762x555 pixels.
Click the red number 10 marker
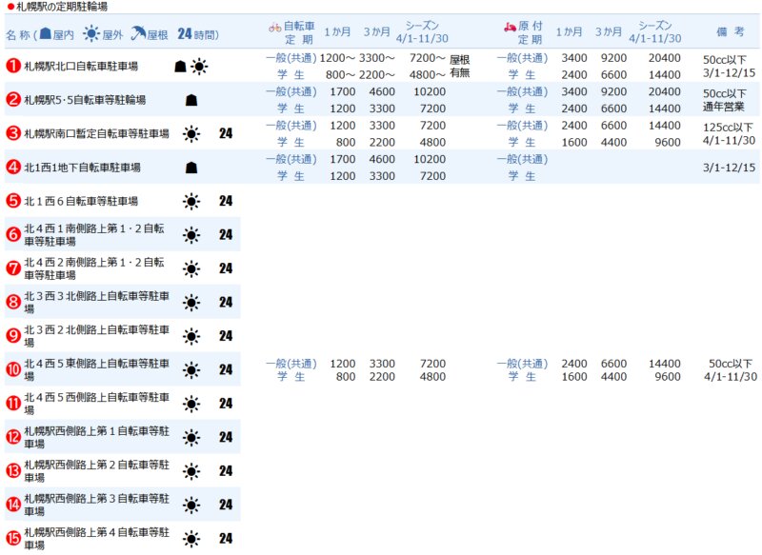pos(13,369)
